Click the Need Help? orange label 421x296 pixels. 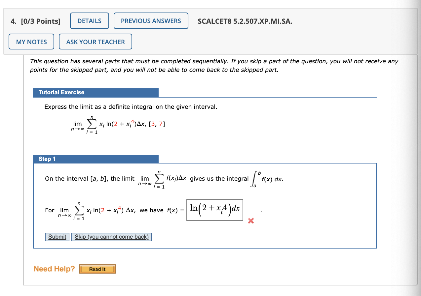tap(54, 269)
